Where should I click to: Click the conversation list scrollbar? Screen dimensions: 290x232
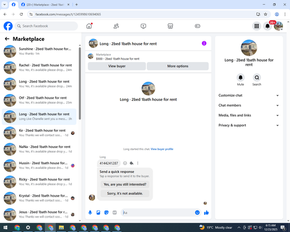coord(80,83)
